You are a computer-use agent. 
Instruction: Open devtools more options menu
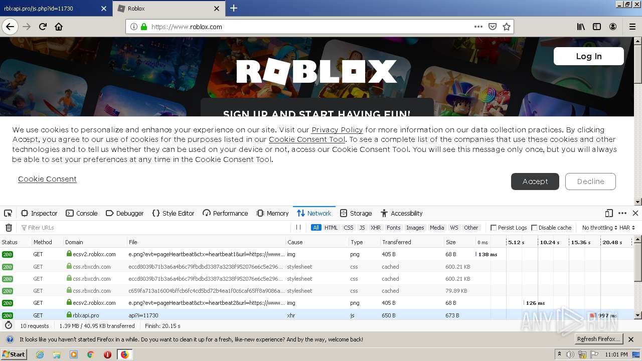(622, 213)
